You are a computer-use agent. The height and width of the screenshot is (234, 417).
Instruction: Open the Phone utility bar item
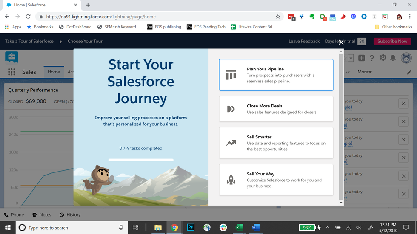[x=14, y=215]
